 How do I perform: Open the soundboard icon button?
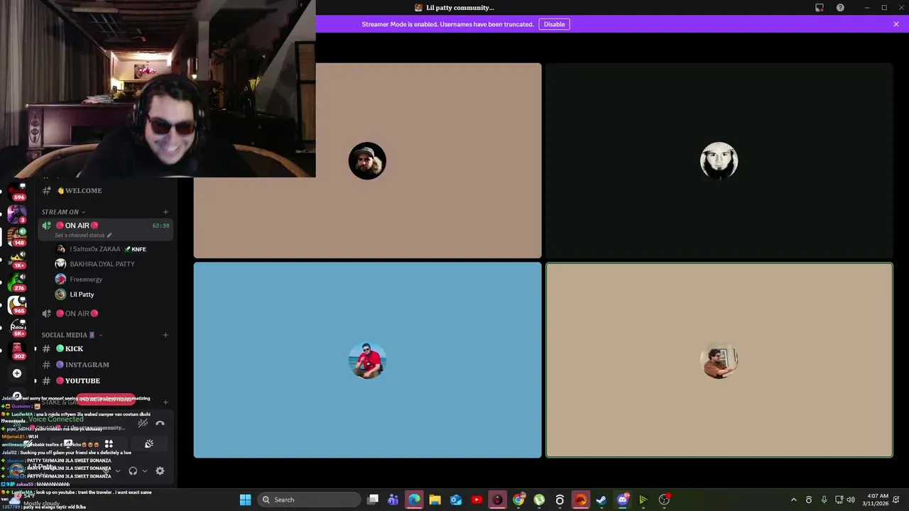tap(149, 444)
